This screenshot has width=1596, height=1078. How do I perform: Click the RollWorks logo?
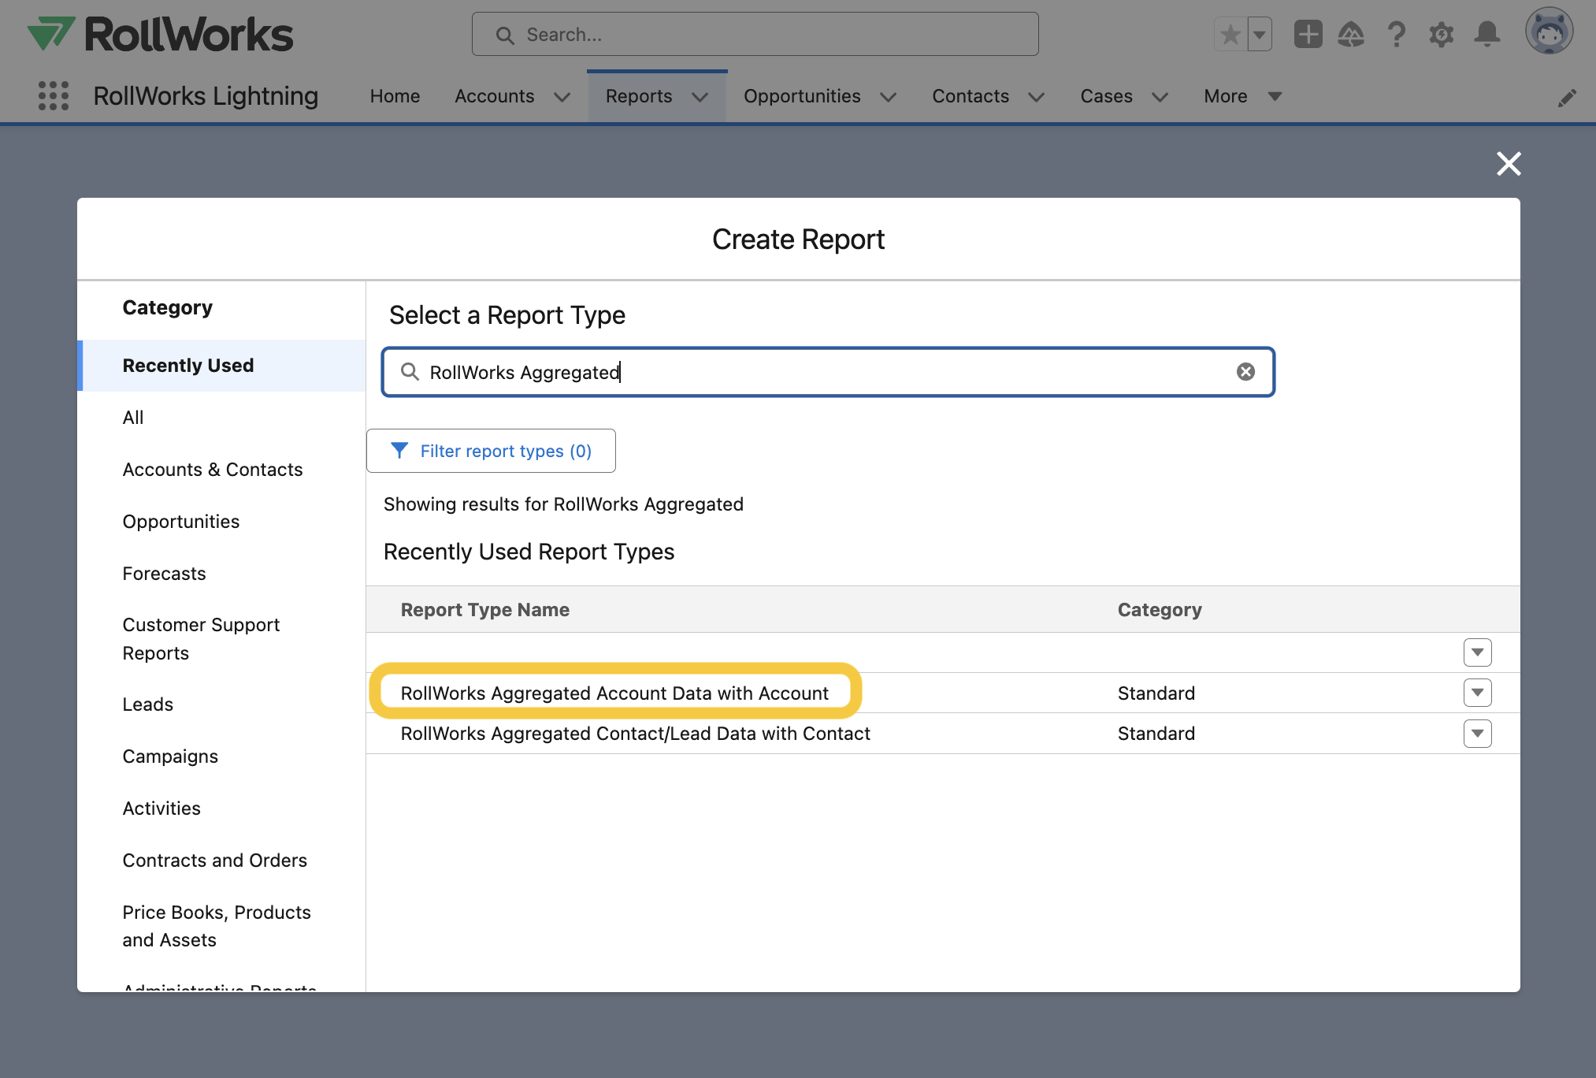(160, 34)
